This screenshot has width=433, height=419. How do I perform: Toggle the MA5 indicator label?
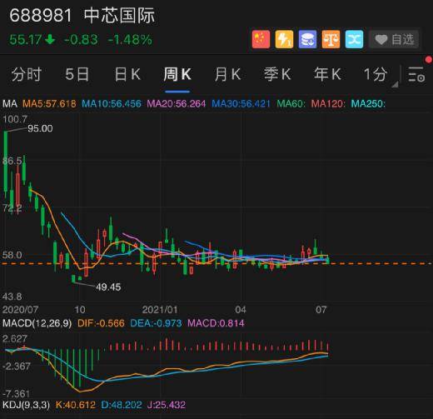tap(49, 104)
